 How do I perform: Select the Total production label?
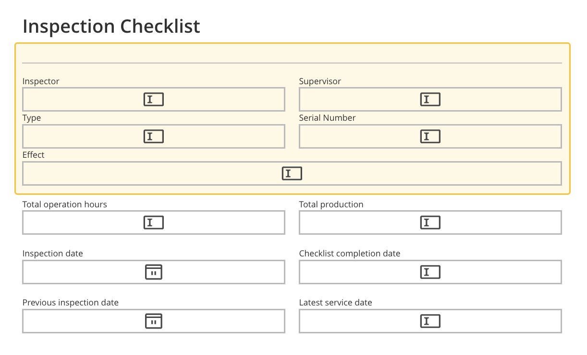pos(331,204)
